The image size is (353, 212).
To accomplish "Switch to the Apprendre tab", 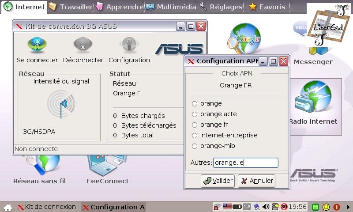I will pos(119,7).
